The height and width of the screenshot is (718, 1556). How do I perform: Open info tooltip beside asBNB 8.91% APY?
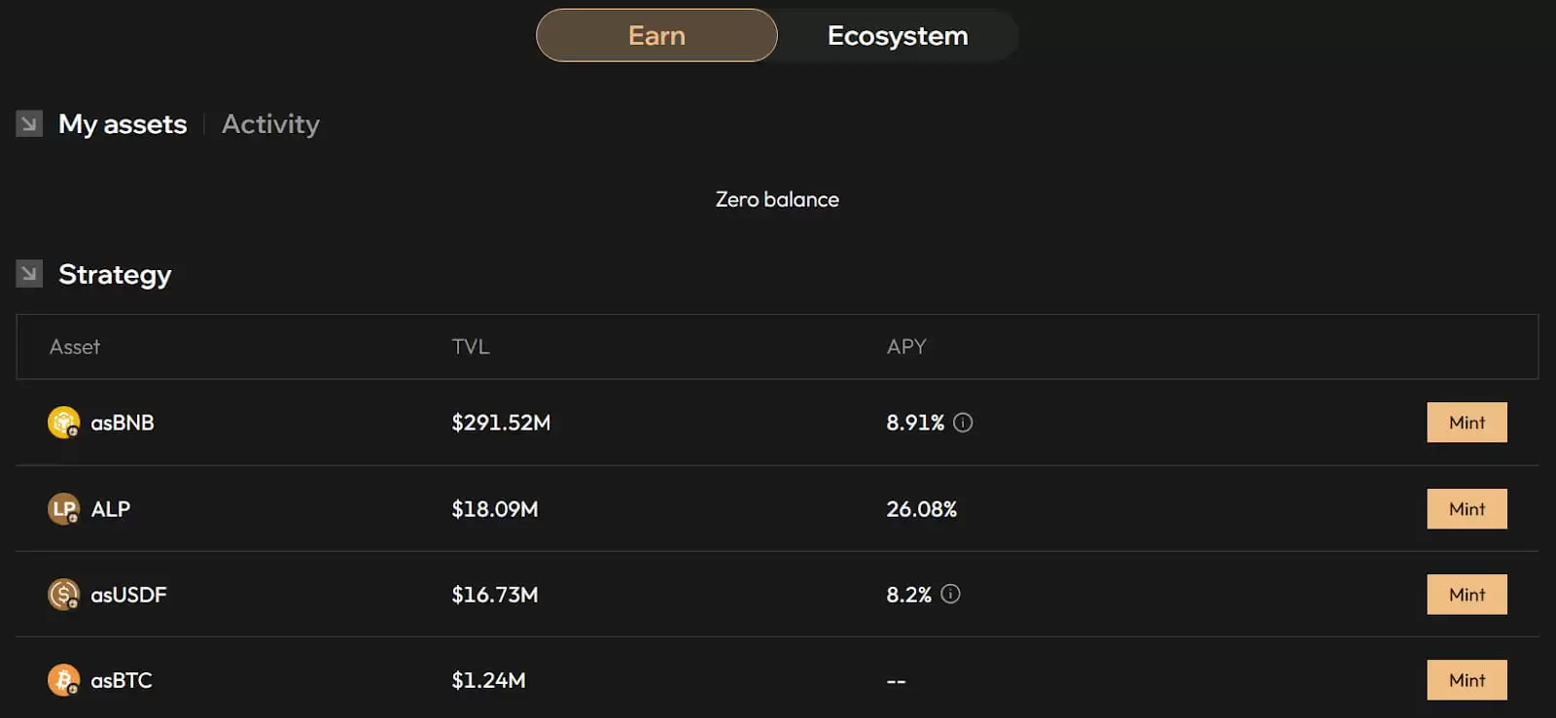[963, 423]
